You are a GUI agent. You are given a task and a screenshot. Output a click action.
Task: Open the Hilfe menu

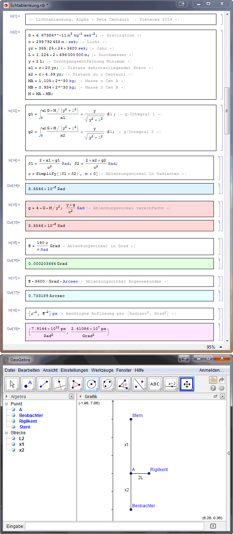pyautogui.click(x=139, y=370)
